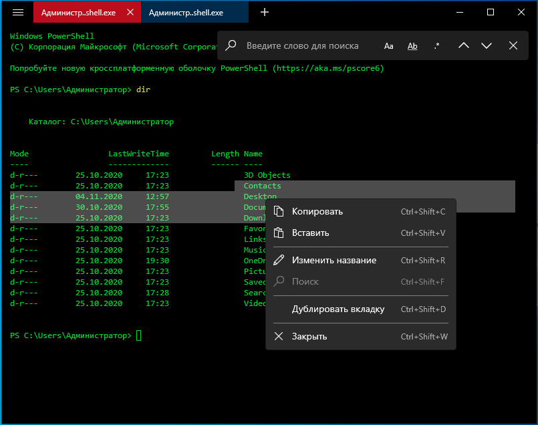
Task: Open a new tab with plus button
Action: [265, 12]
